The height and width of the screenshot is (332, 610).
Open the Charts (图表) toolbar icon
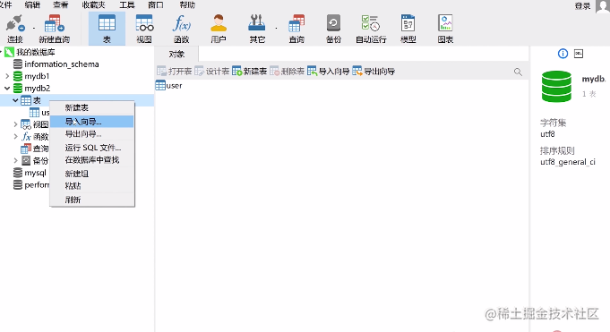click(x=445, y=29)
